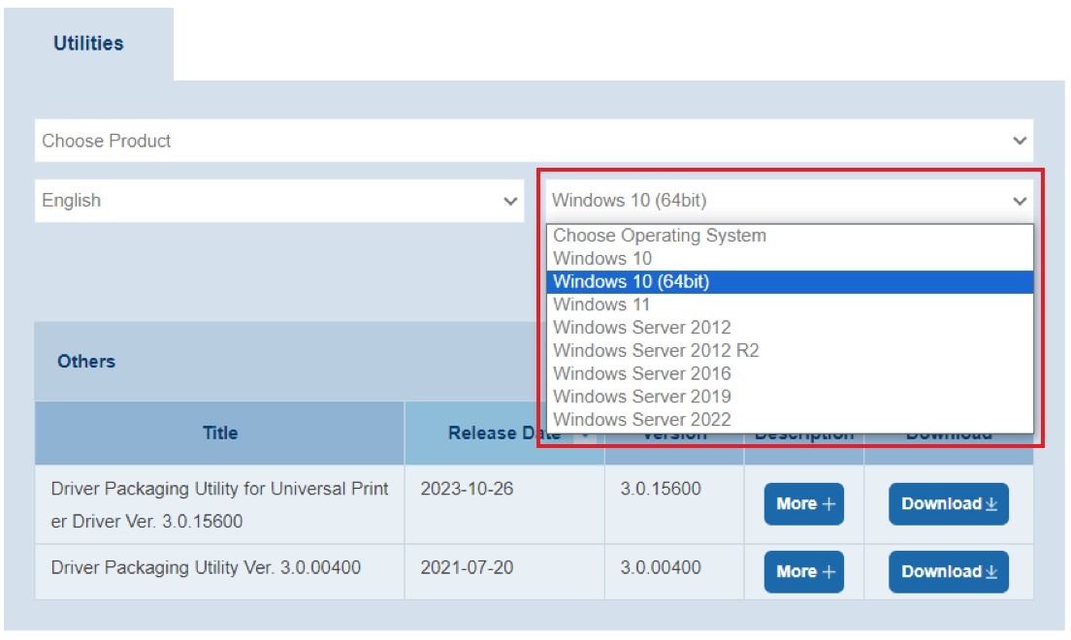Image resolution: width=1071 pixels, height=640 pixels.
Task: Collapse the Windows 10 (64bit) operating system dropdown
Action: click(789, 201)
